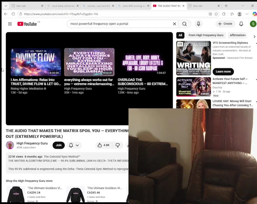Click the Create button
The height and width of the screenshot is (204, 257).
[x=225, y=24]
